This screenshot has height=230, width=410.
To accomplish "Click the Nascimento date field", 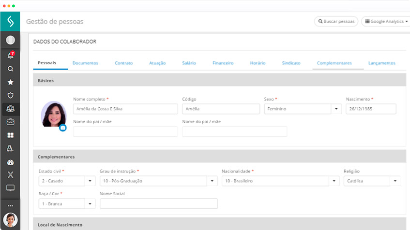I will click(371, 109).
